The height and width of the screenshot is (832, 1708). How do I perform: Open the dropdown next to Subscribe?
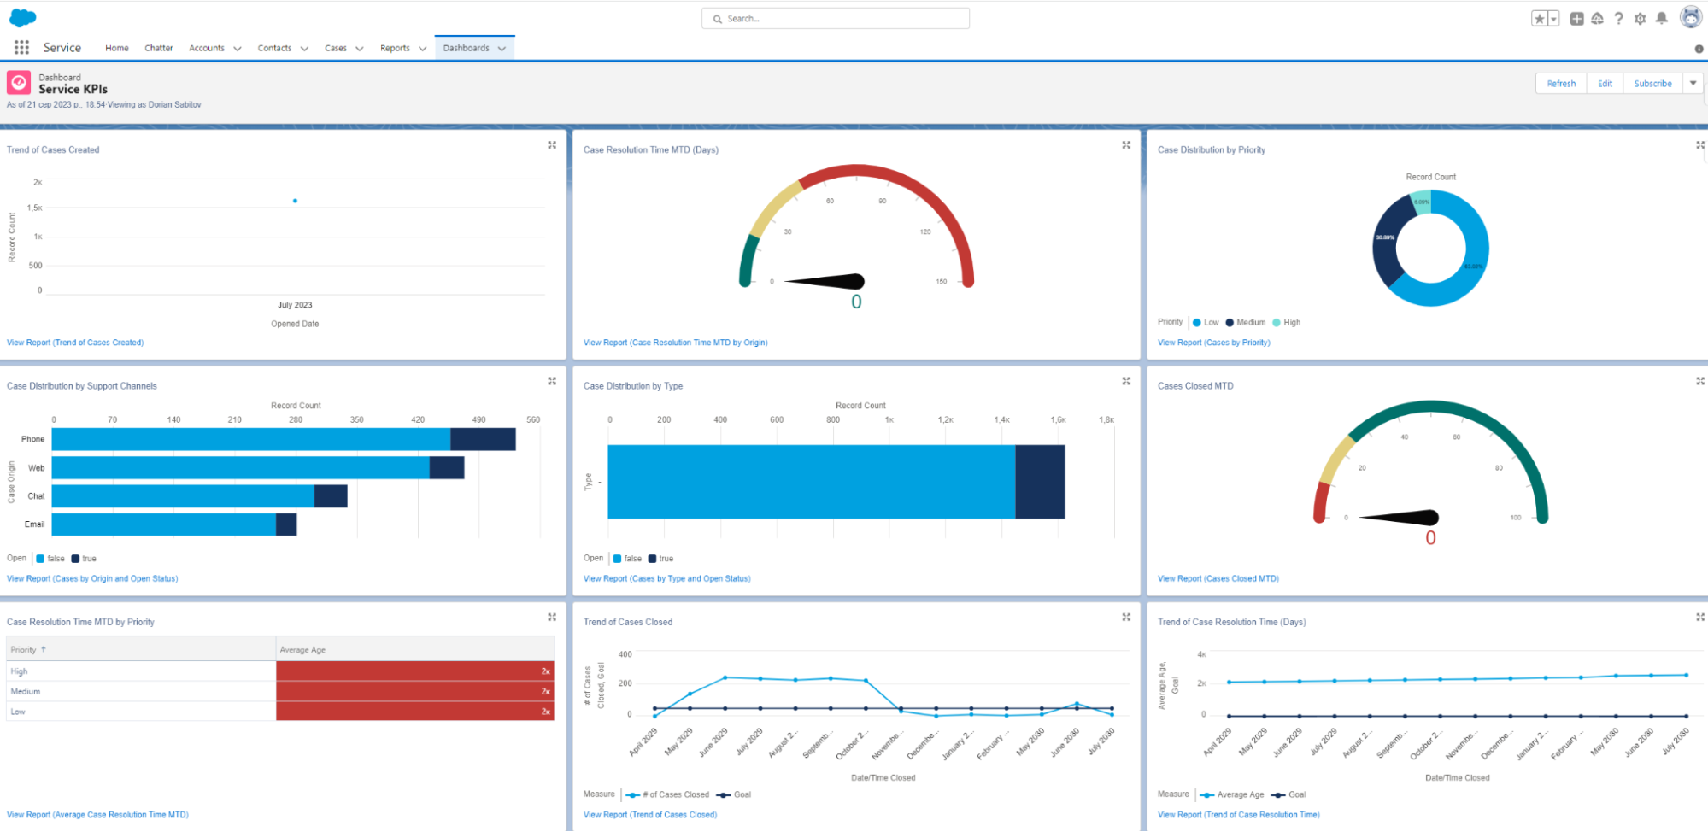pyautogui.click(x=1693, y=83)
